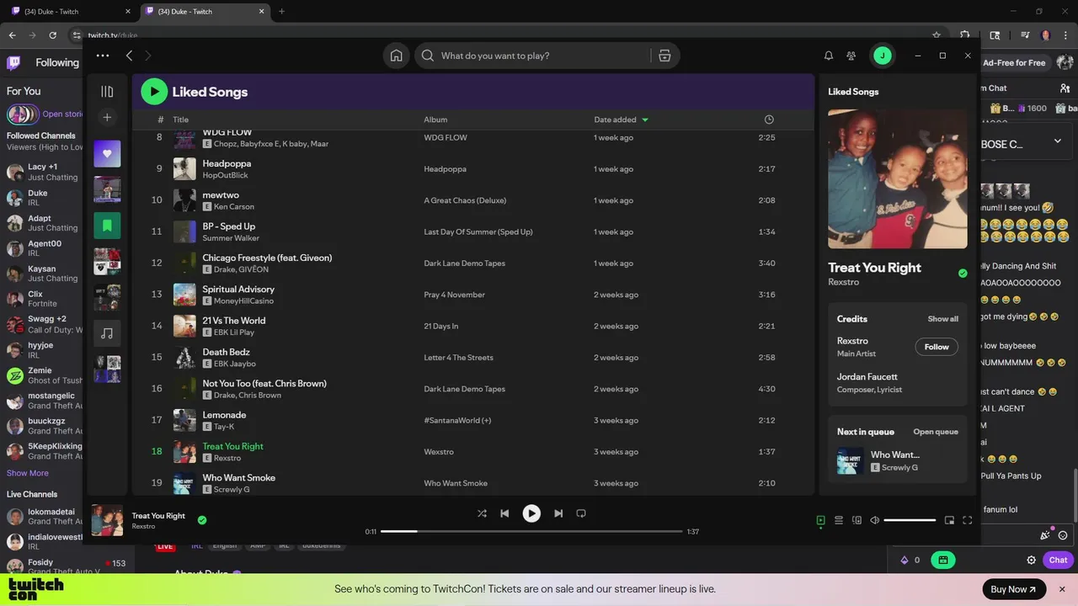Select the Lemonade track by Tay-K
The height and width of the screenshot is (606, 1078).
pyautogui.click(x=472, y=420)
